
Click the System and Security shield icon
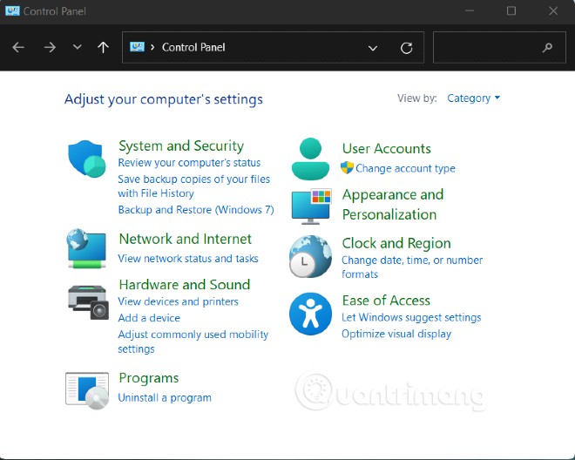tap(86, 159)
